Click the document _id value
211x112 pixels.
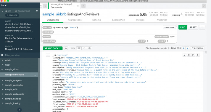coord(62,55)
